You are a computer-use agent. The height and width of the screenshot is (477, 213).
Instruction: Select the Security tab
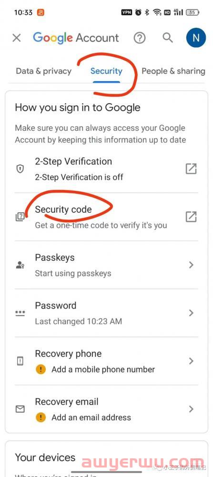pyautogui.click(x=106, y=71)
